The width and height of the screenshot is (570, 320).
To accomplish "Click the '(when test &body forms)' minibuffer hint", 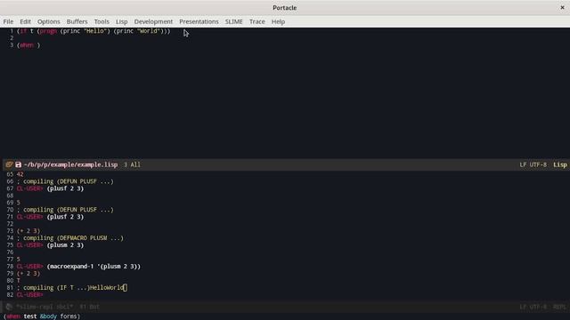I will (x=42, y=316).
